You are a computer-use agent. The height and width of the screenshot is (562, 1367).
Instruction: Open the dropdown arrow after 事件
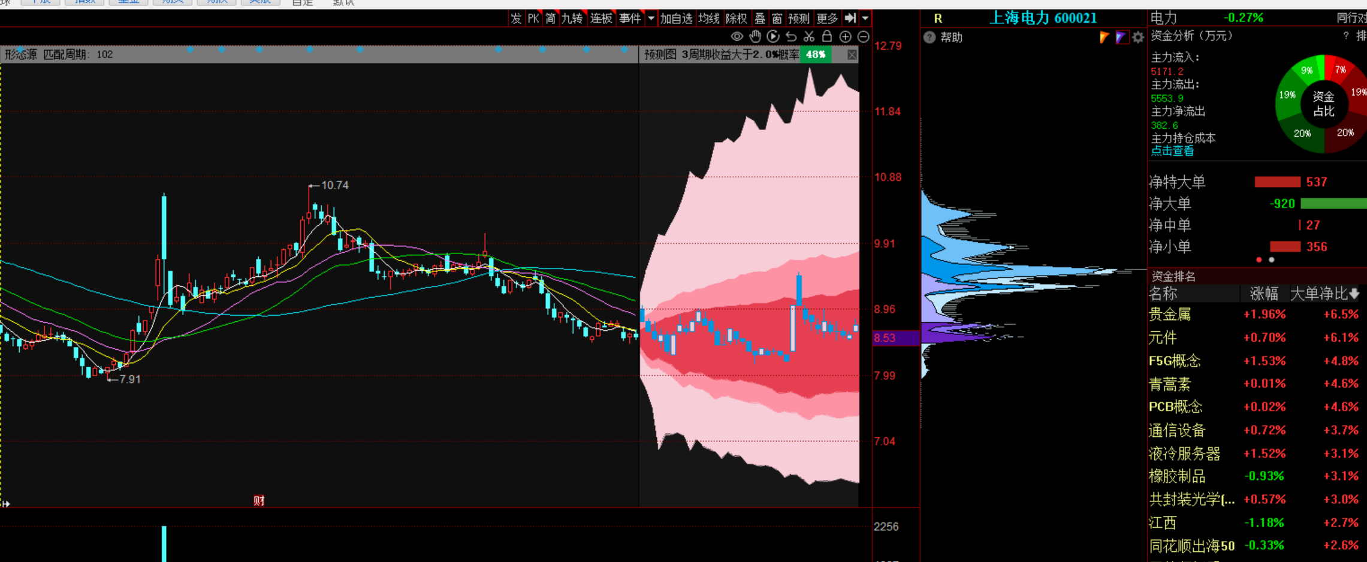[x=651, y=18]
